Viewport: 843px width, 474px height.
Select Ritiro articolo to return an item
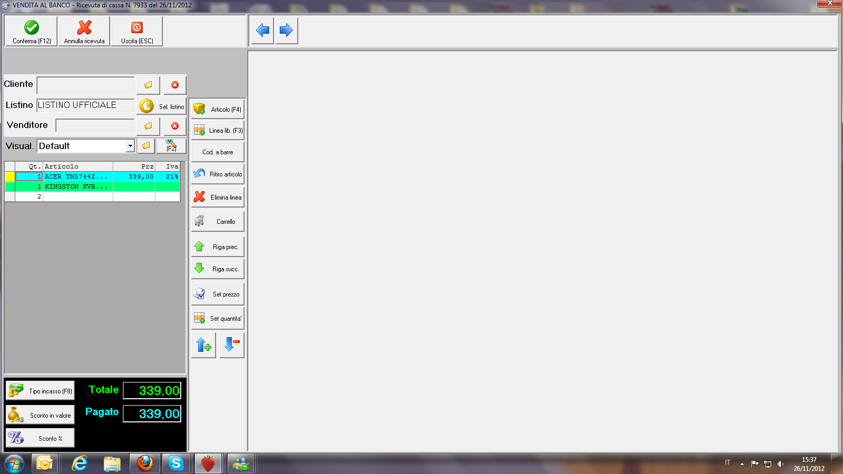[218, 174]
